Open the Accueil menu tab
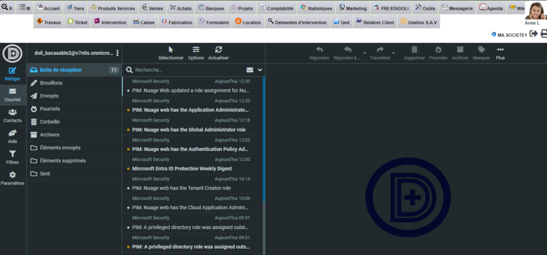This screenshot has height=255, width=547. pyautogui.click(x=48, y=8)
